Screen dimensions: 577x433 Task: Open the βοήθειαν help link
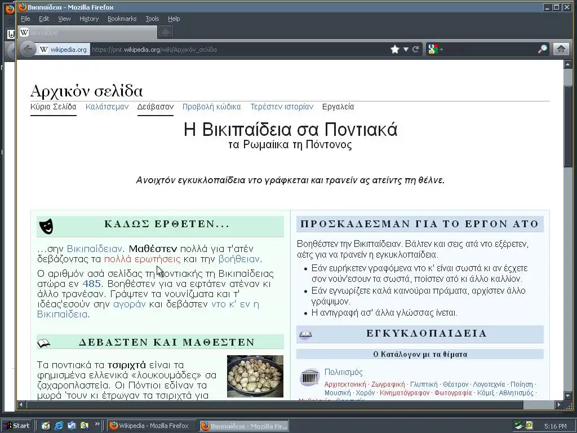[239, 259]
